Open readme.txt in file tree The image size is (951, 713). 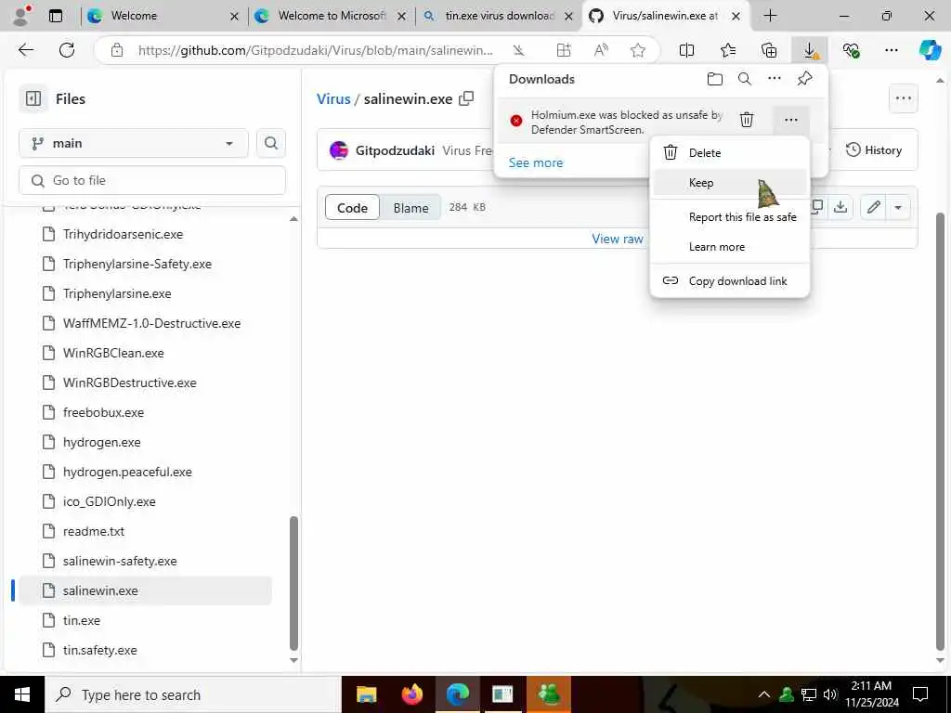94,531
